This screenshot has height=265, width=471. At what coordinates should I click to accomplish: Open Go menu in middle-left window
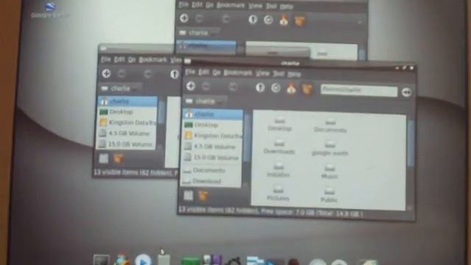(x=132, y=60)
